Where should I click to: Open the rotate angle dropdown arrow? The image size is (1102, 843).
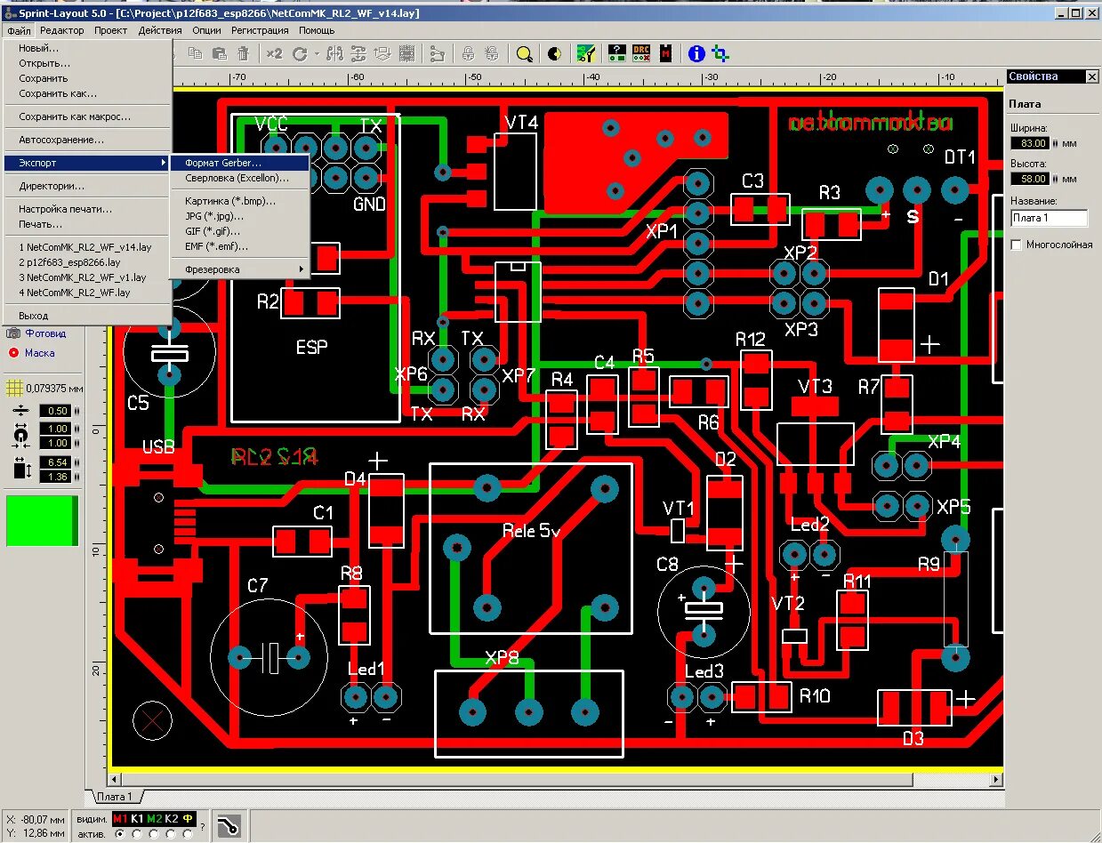317,53
